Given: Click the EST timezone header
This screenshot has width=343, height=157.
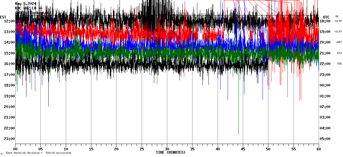Looking at the screenshot, I should click(x=3, y=17).
